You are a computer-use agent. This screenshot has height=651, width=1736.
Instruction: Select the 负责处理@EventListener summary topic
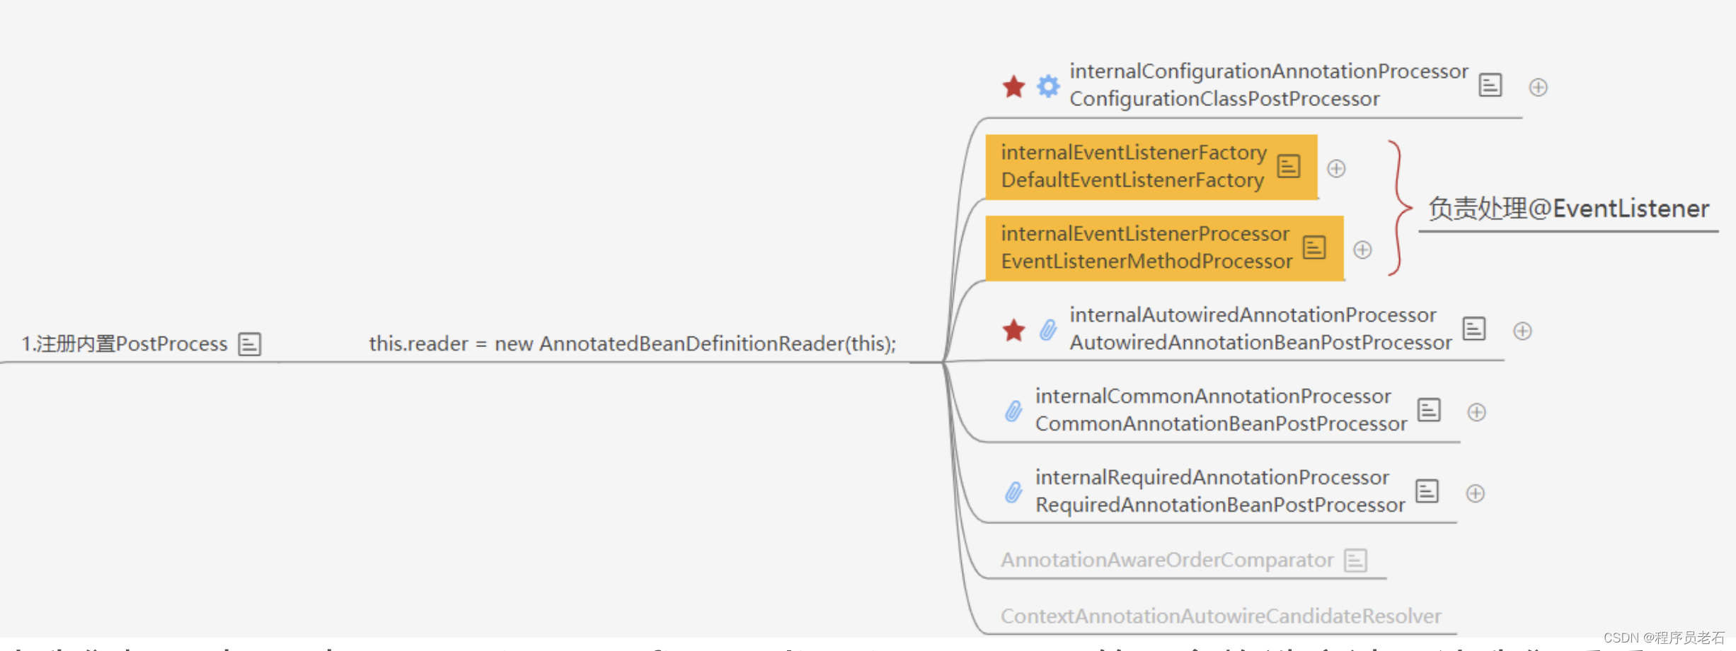[x=1568, y=209]
